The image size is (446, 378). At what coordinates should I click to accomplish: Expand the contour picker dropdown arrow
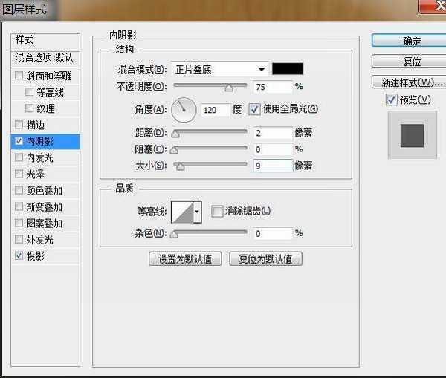pyautogui.click(x=197, y=212)
